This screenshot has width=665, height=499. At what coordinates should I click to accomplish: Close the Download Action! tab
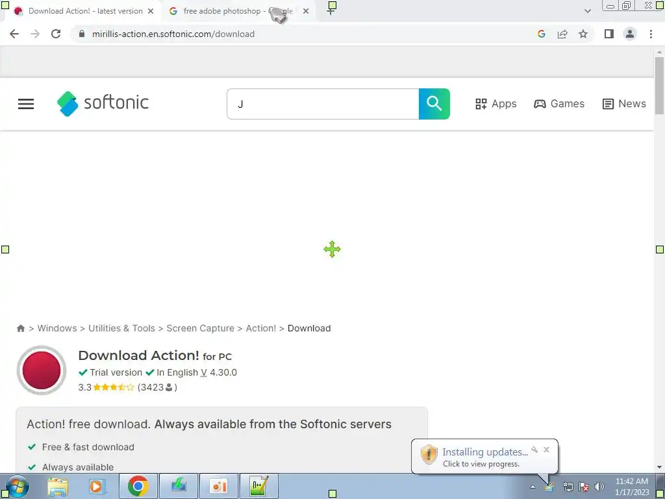click(x=151, y=11)
